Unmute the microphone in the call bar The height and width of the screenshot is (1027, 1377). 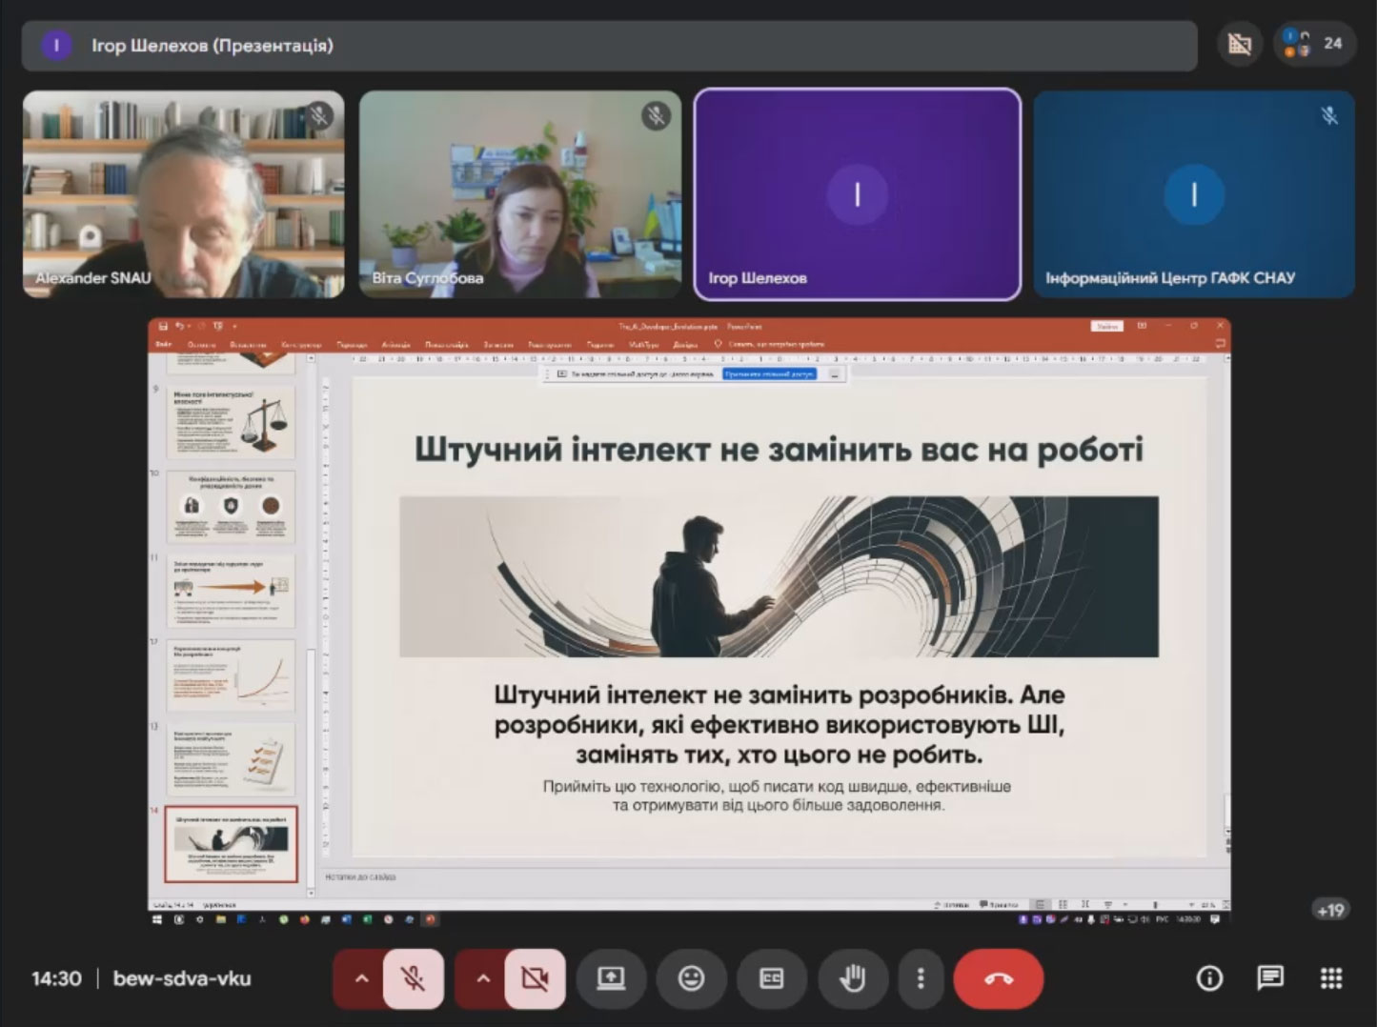(413, 978)
